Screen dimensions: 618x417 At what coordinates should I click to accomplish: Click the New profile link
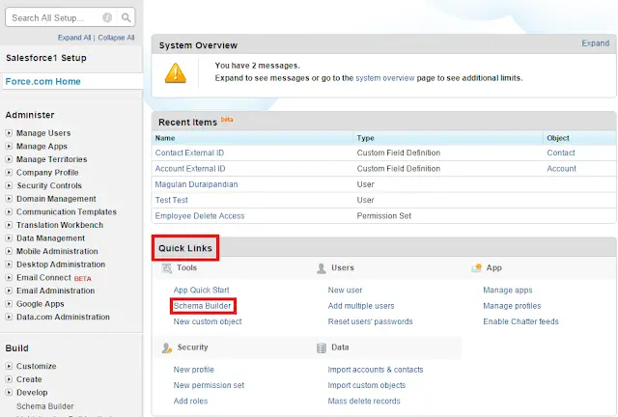click(193, 370)
